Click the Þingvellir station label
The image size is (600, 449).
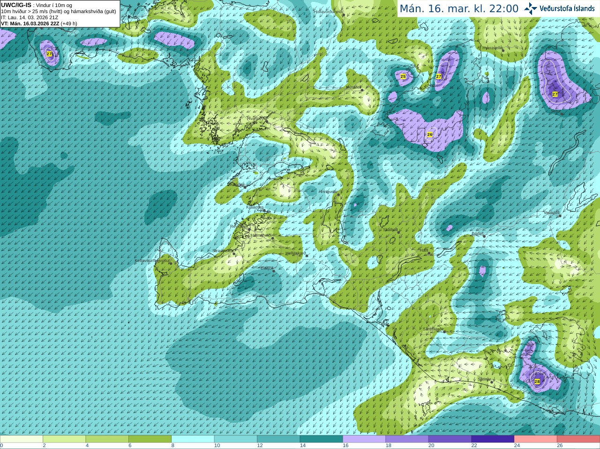coord(329,192)
